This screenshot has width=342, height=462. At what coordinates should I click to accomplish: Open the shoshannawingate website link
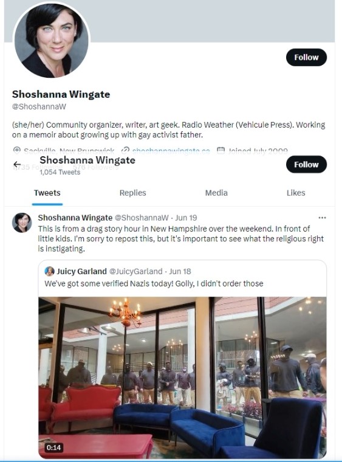tap(171, 151)
